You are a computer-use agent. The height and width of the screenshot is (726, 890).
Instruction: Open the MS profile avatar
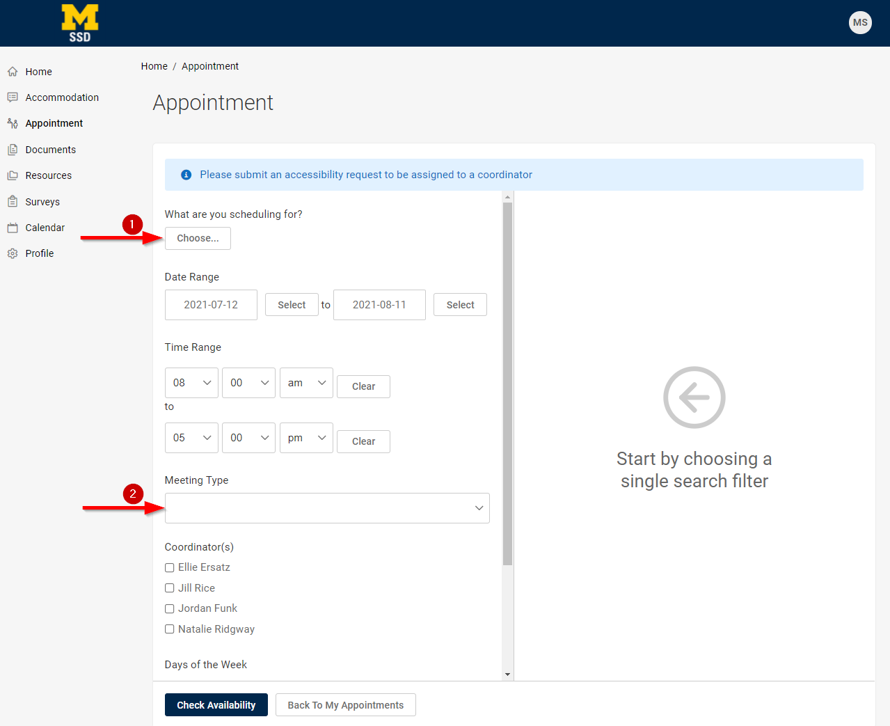pos(860,22)
